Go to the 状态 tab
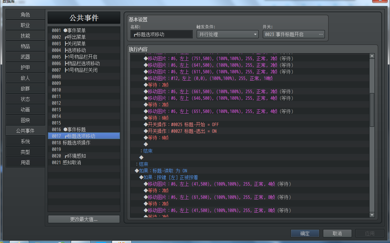 point(25,99)
